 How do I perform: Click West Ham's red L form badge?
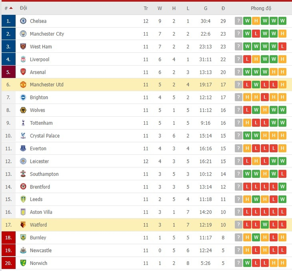pyautogui.click(x=283, y=47)
